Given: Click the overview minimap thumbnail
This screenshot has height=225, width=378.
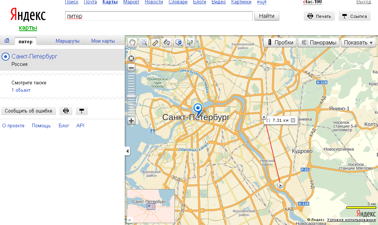Looking at the screenshot, I should pyautogui.click(x=151, y=206).
